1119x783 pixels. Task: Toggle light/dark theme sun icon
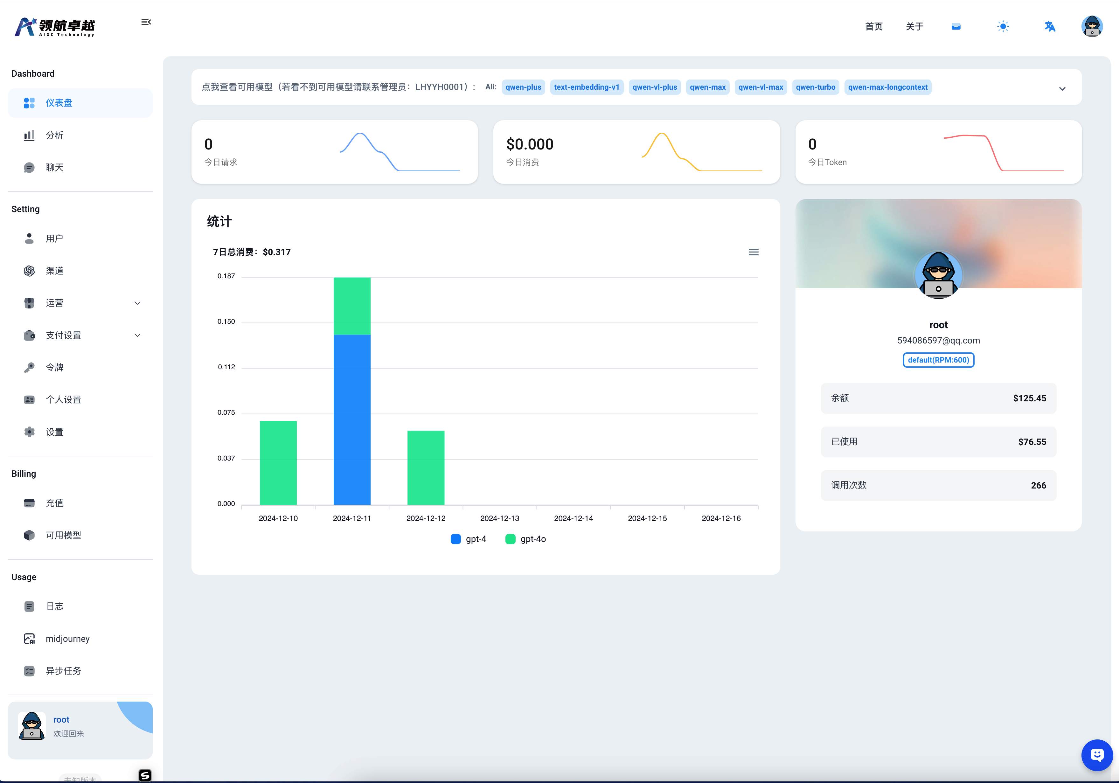[1003, 26]
